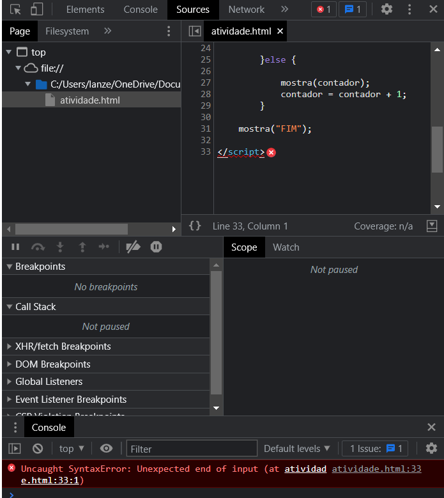The height and width of the screenshot is (498, 444).
Task: Select the drawer Console tab
Action: point(49,428)
